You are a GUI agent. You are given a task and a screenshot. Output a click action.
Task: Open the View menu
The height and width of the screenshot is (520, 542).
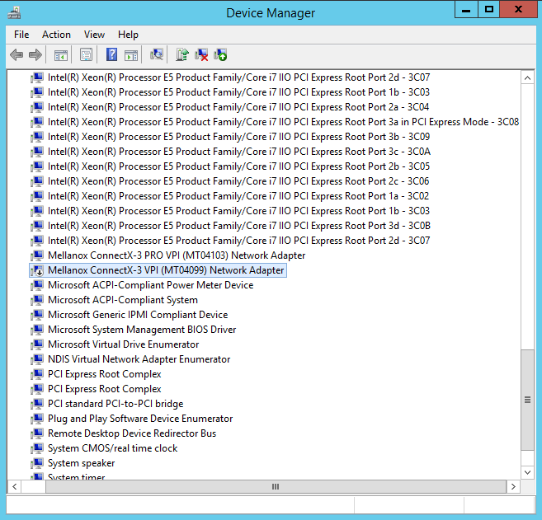[94, 35]
